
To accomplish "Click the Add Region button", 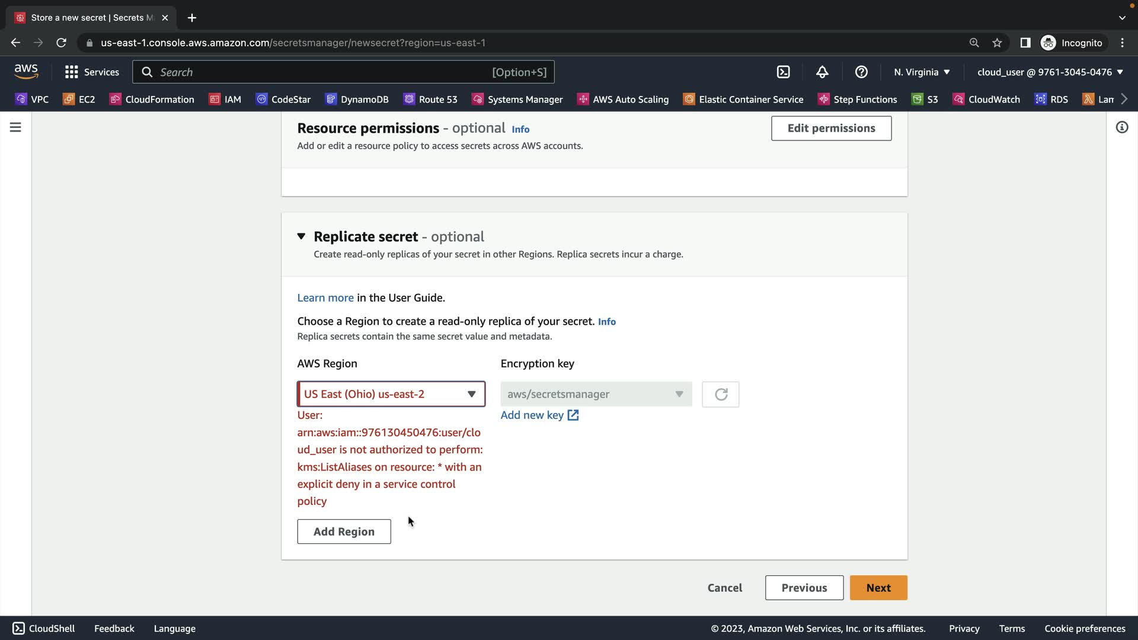I will [x=344, y=532].
